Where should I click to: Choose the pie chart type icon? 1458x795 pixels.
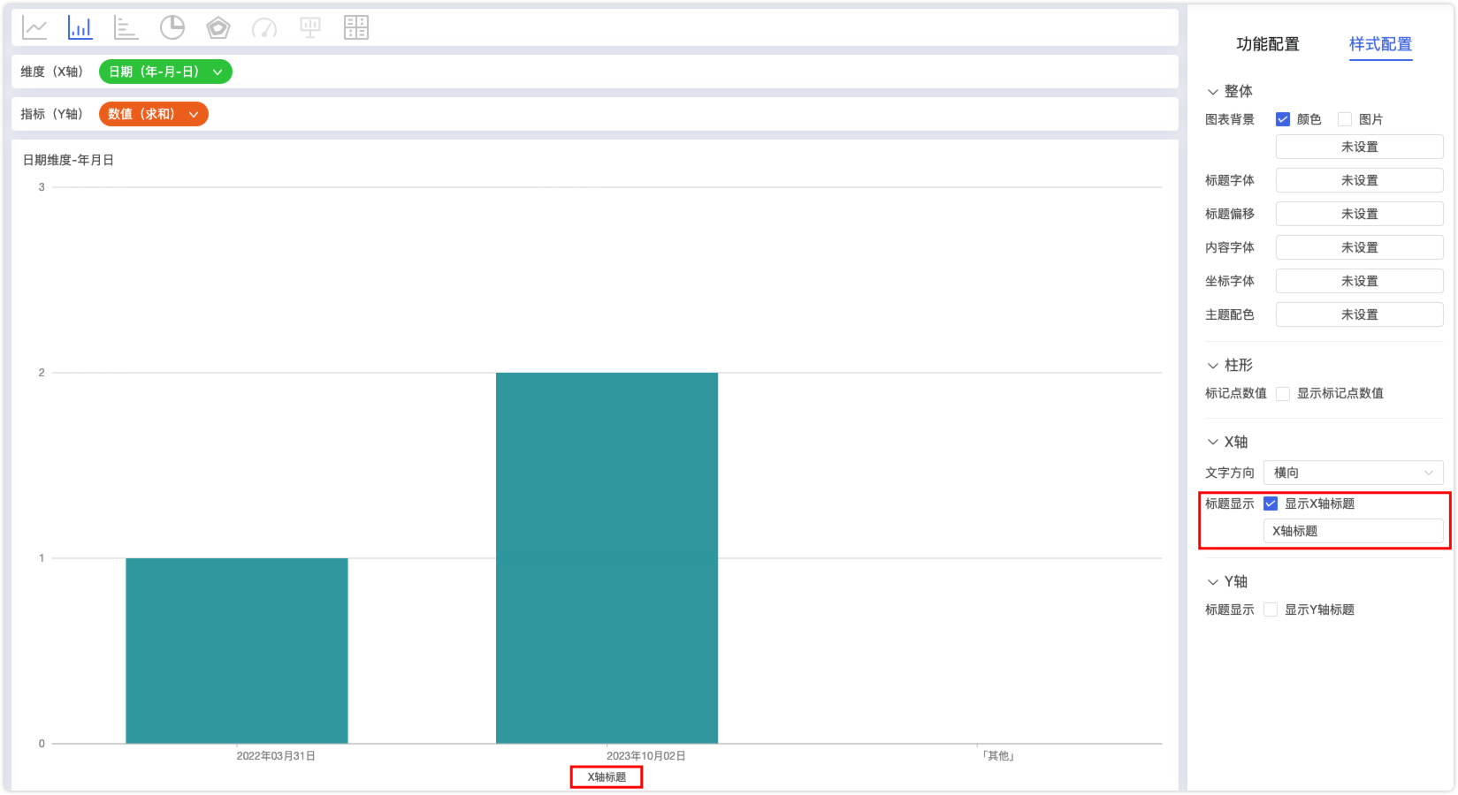172,28
